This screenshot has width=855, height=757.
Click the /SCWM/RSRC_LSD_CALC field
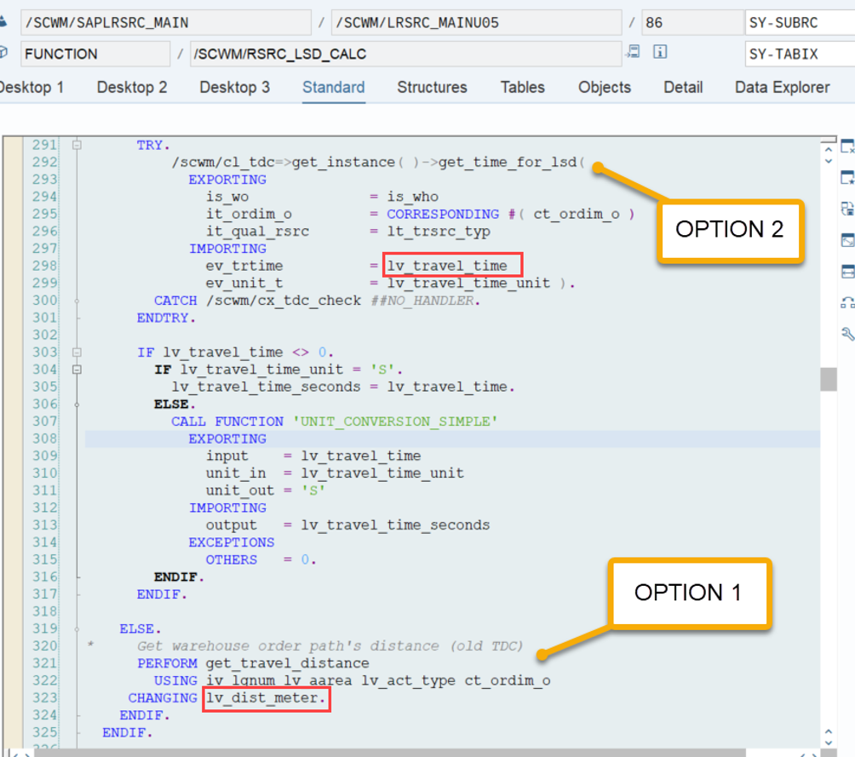point(405,54)
